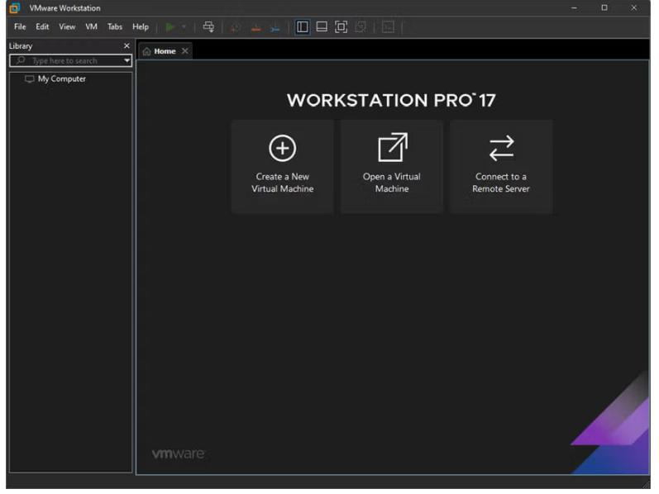This screenshot has height=494, width=659.
Task: Open the VM menu
Action: click(x=91, y=27)
